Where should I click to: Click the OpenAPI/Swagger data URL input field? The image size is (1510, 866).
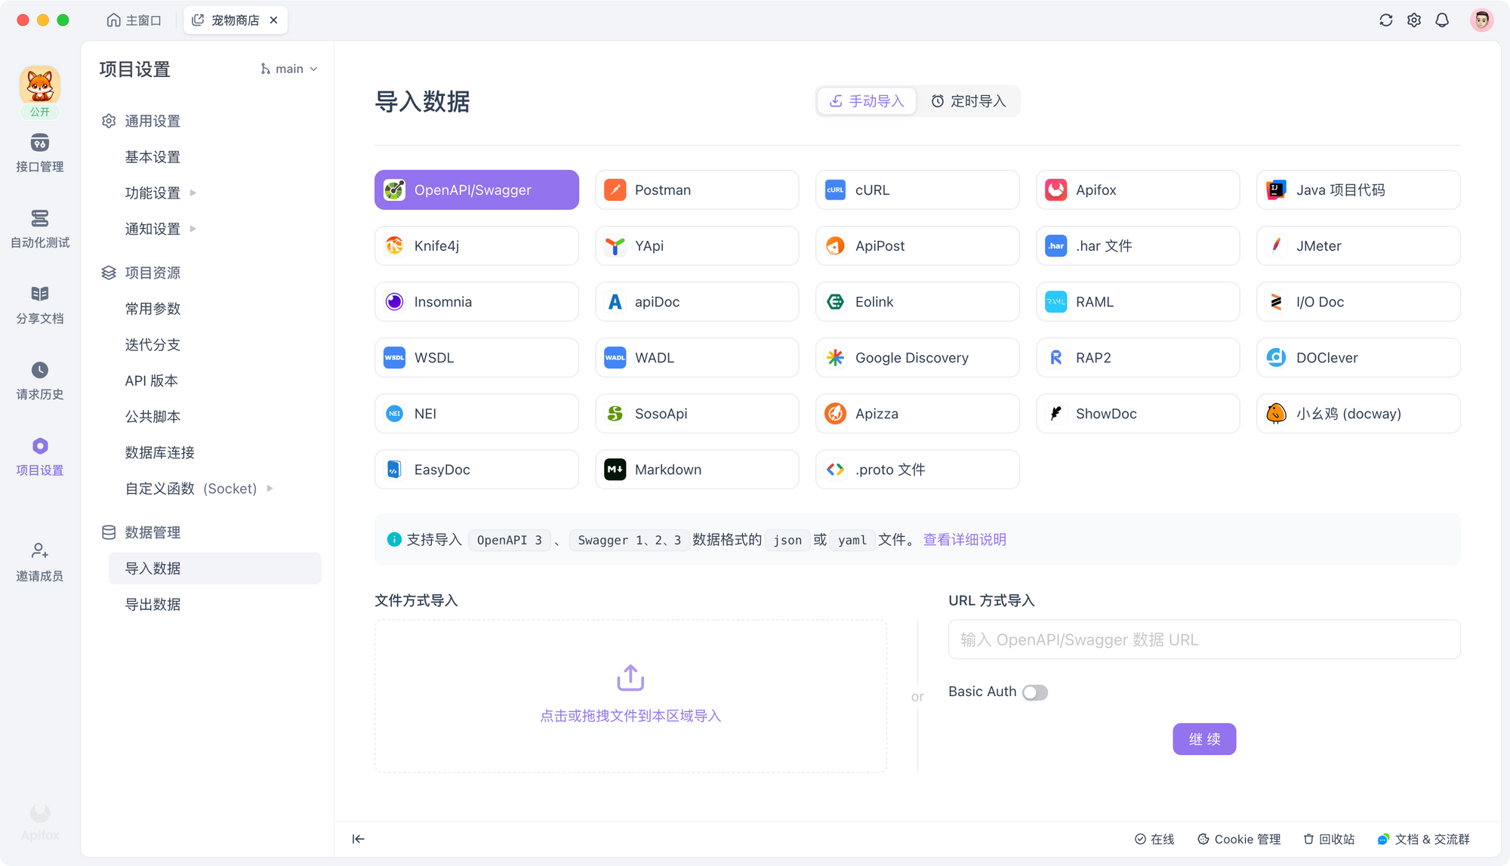1203,639
